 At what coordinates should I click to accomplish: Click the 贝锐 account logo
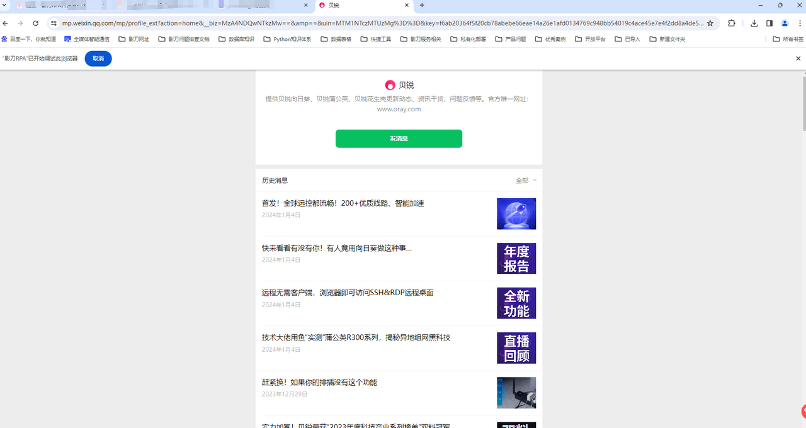click(x=390, y=85)
